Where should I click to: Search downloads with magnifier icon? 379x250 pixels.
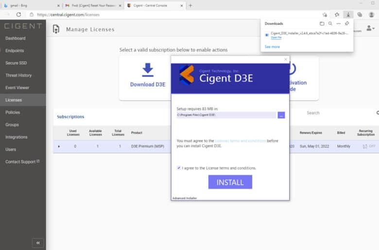[330, 24]
